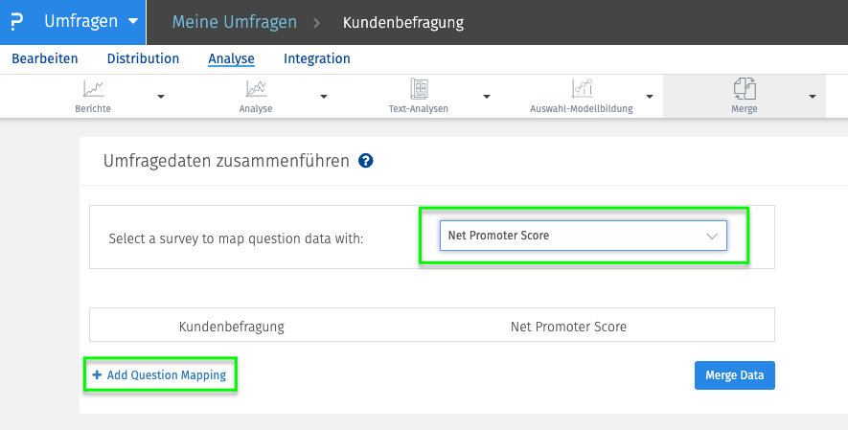This screenshot has height=430, width=848.
Task: Click the QuestionPro logo icon
Action: [x=16, y=22]
